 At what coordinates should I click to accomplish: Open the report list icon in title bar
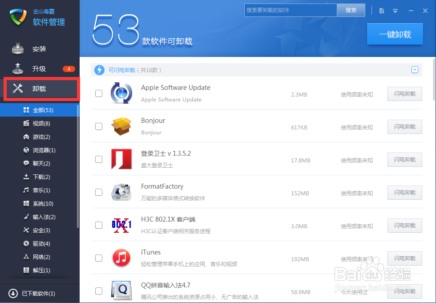click(x=381, y=11)
